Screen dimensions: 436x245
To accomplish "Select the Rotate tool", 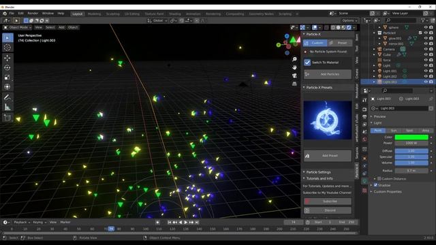I will click(x=7, y=67).
